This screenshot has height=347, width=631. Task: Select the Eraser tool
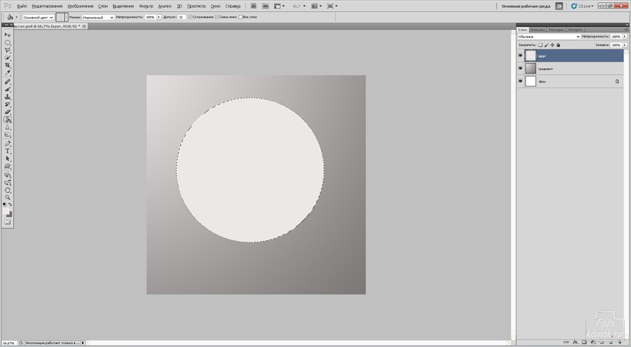[x=7, y=112]
